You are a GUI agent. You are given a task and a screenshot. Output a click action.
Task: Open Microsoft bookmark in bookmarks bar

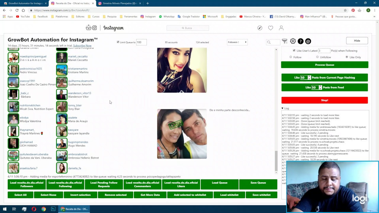[x=210, y=17]
